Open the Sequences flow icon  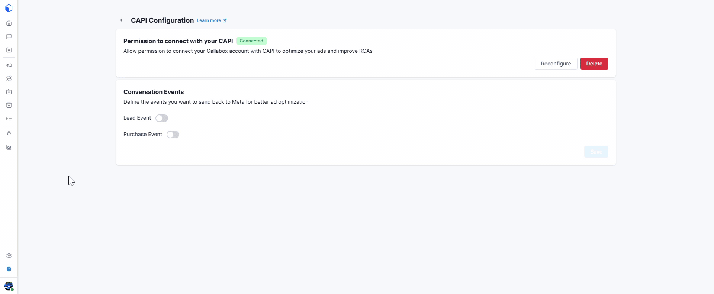(9, 78)
